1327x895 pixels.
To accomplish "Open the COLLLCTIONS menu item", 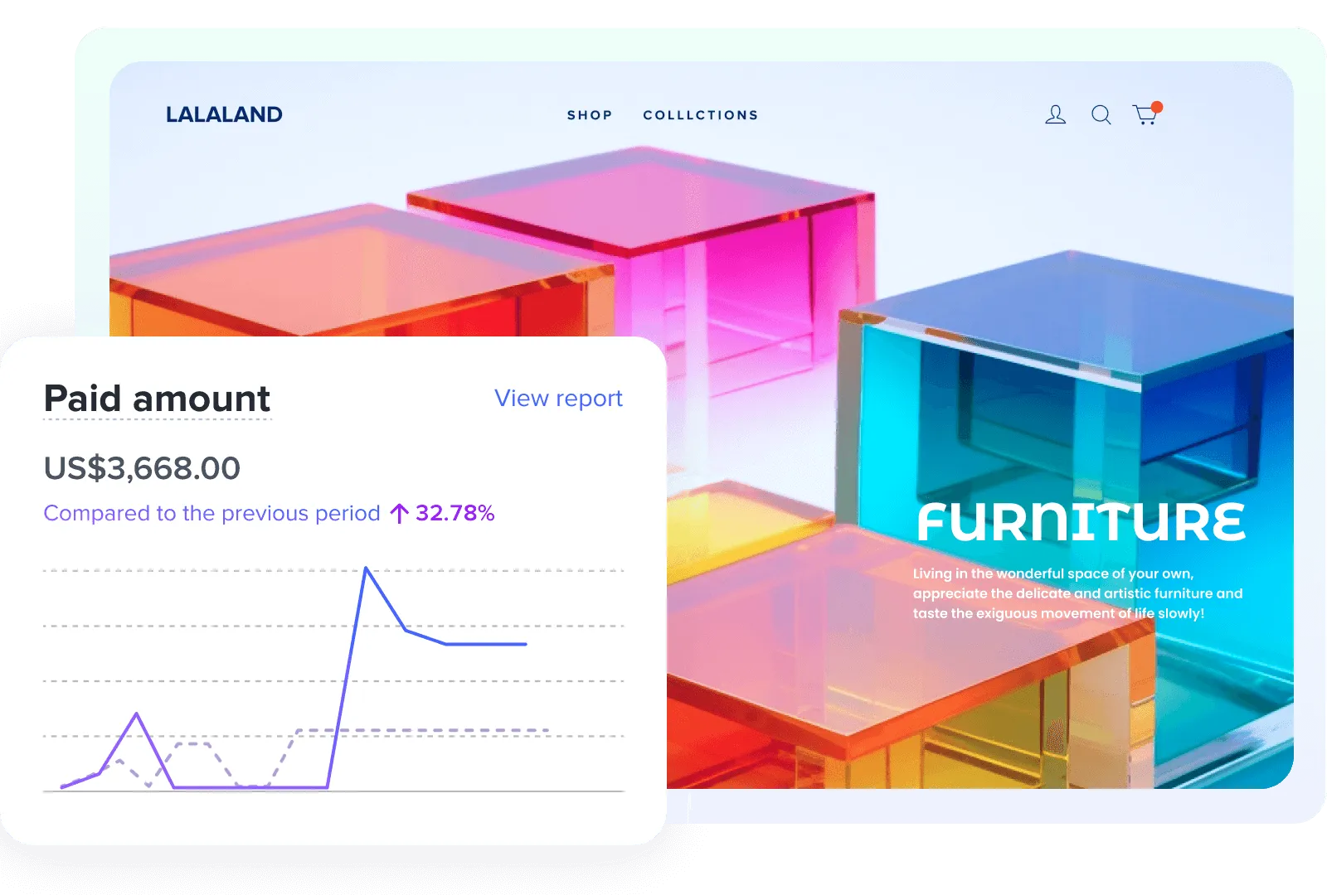I will point(701,115).
